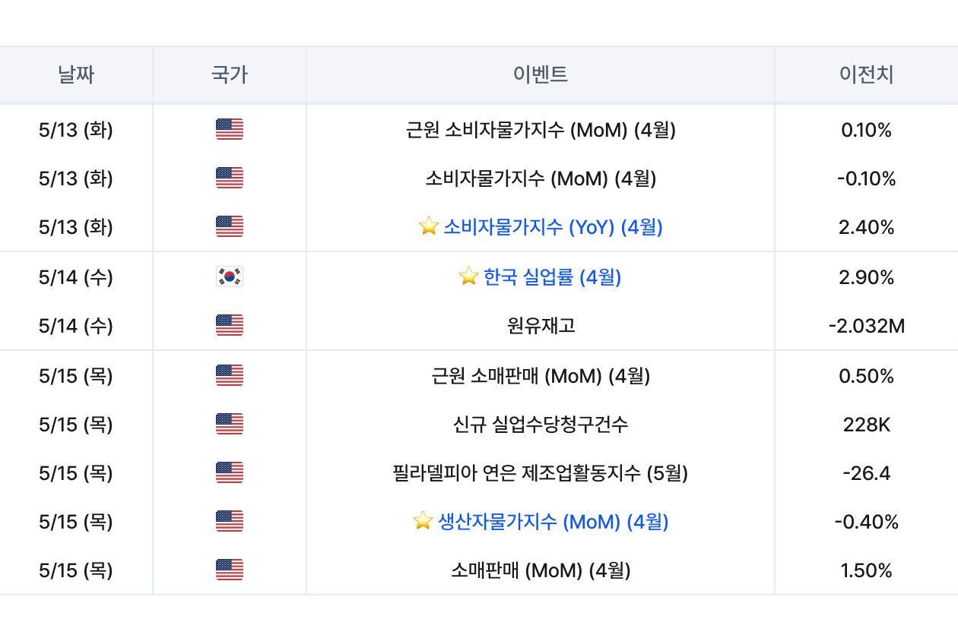Click the 날짜 column header

[76, 74]
